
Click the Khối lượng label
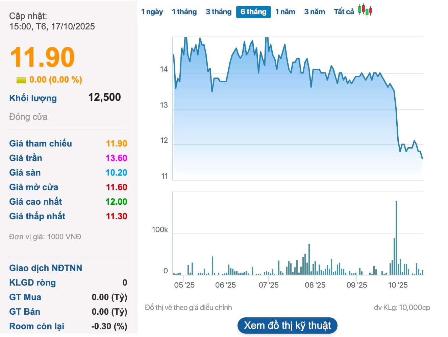33,98
